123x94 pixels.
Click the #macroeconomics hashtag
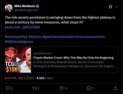pyautogui.click(x=90, y=37)
